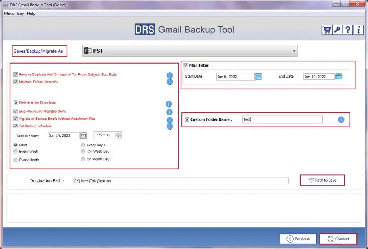Click the shopping cart buy icon
The image size is (368, 249).
pyautogui.click(x=327, y=30)
